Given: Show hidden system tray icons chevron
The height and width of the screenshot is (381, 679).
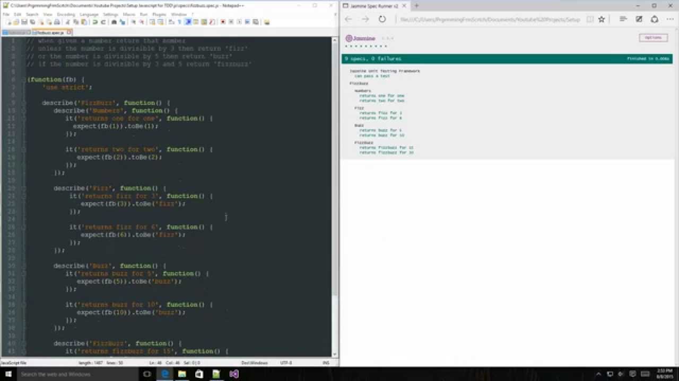Looking at the screenshot, I should pyautogui.click(x=599, y=374).
